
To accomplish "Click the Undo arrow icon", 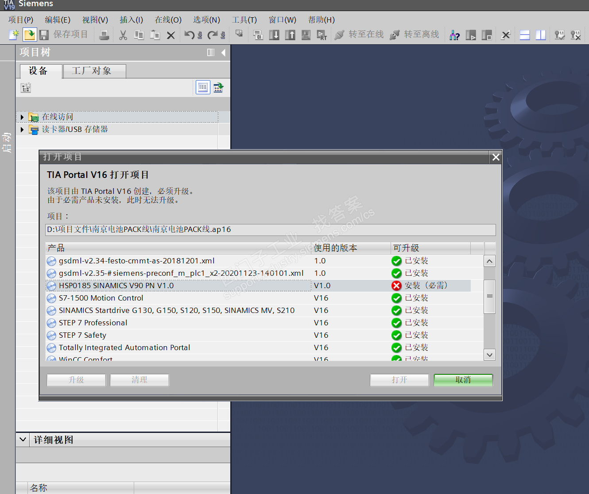I will point(190,35).
